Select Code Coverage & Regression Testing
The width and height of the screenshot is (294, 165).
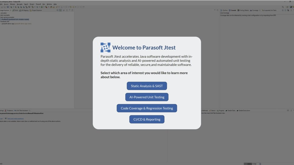tap(147, 108)
